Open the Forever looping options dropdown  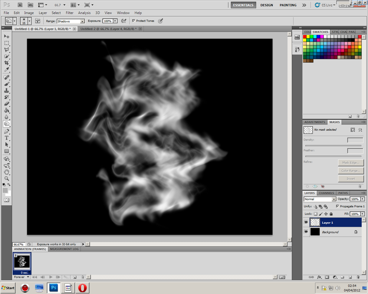[x=21, y=277]
